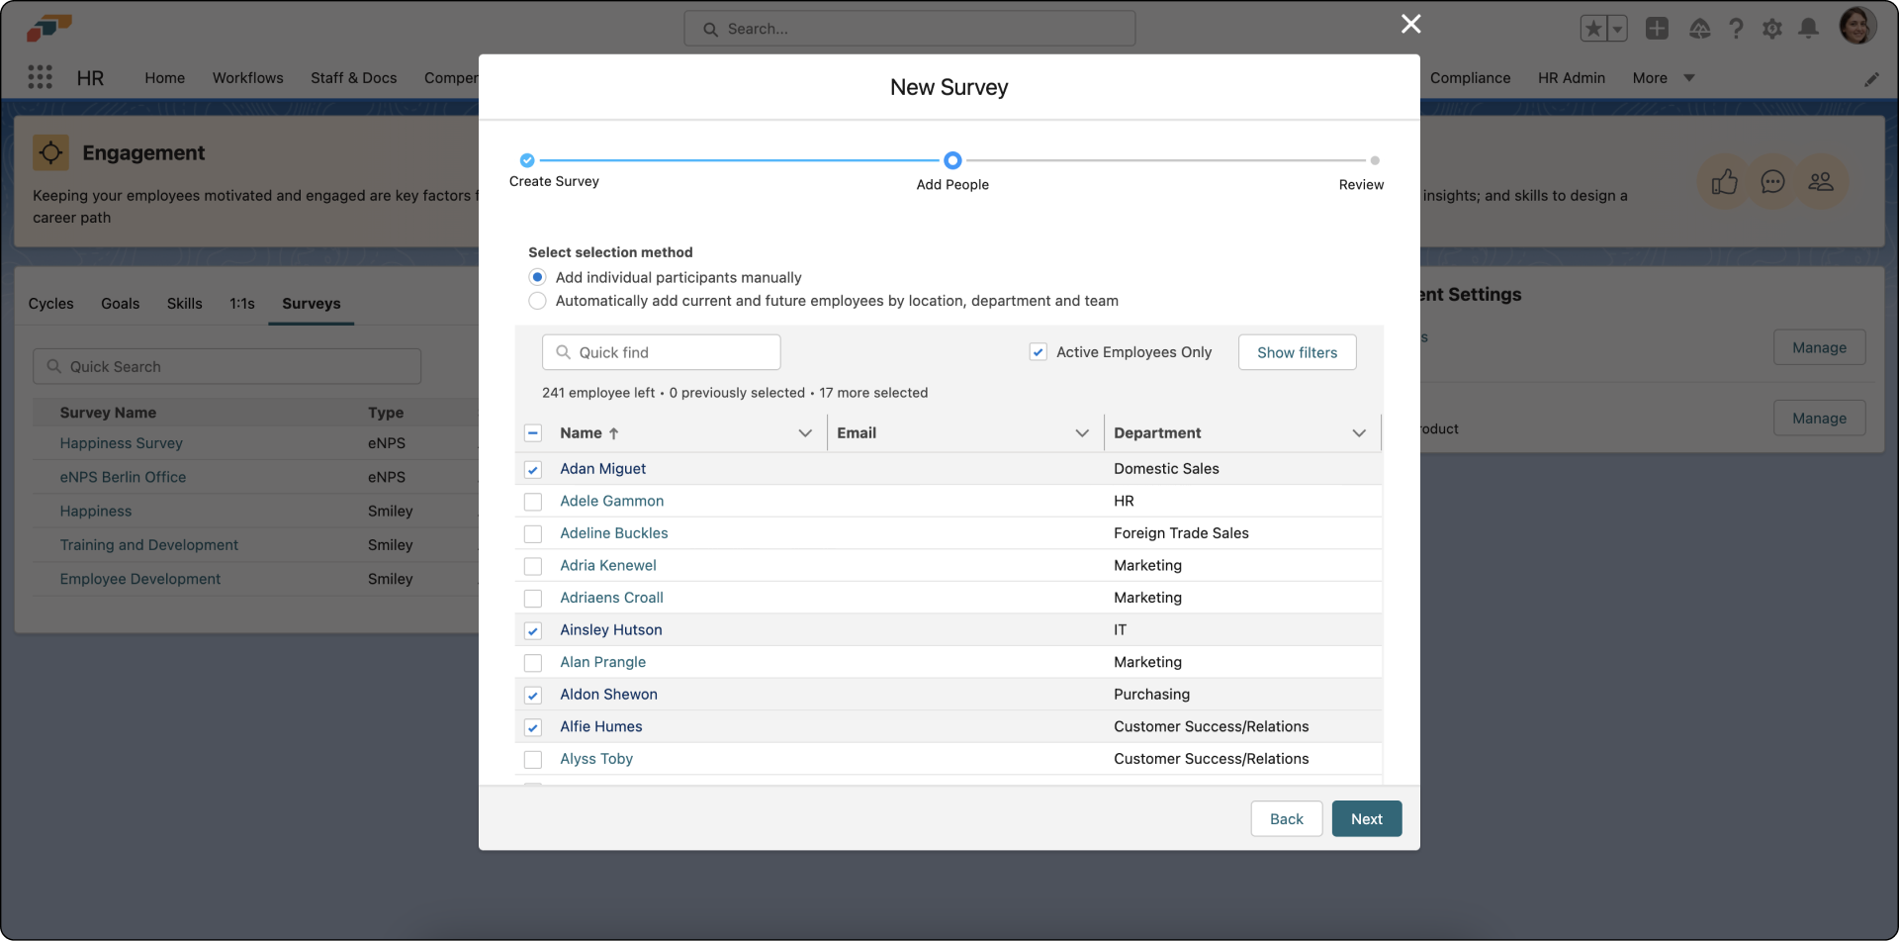Close the New Survey dialog
The height and width of the screenshot is (941, 1899).
tap(1410, 24)
